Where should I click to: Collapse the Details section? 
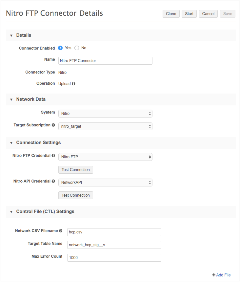click(x=11, y=35)
